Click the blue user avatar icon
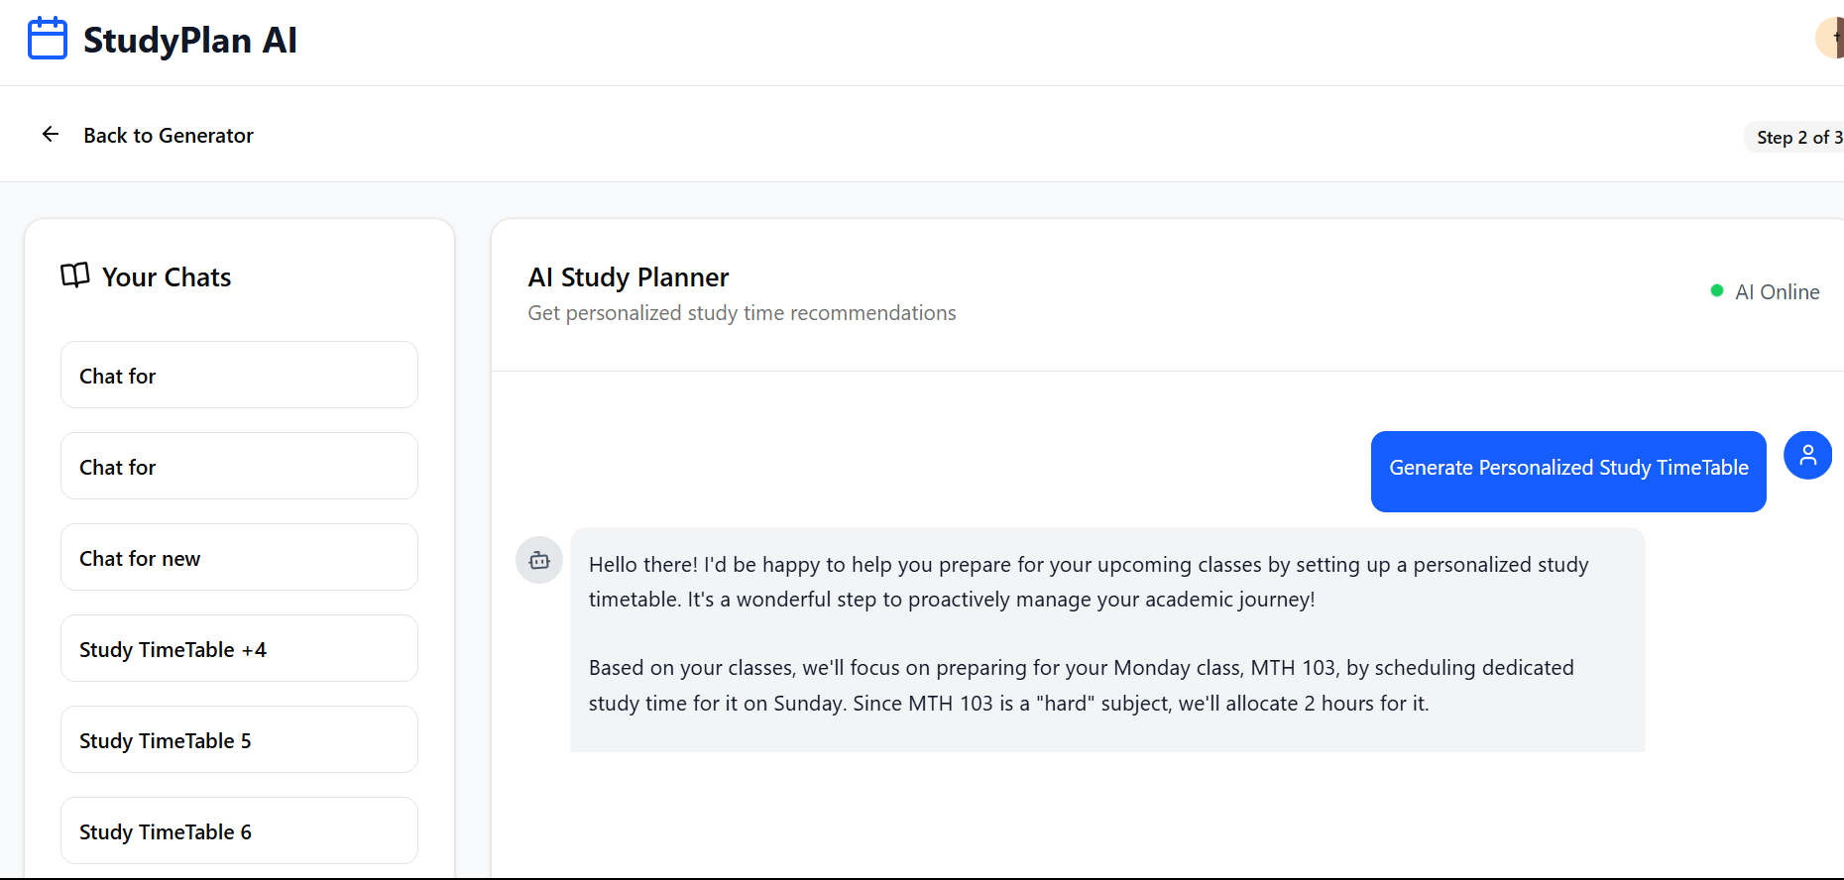 1807,456
